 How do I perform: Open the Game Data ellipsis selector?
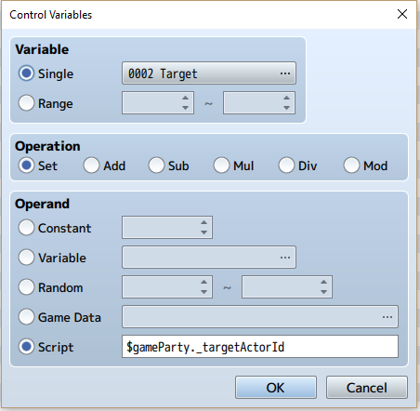(387, 317)
